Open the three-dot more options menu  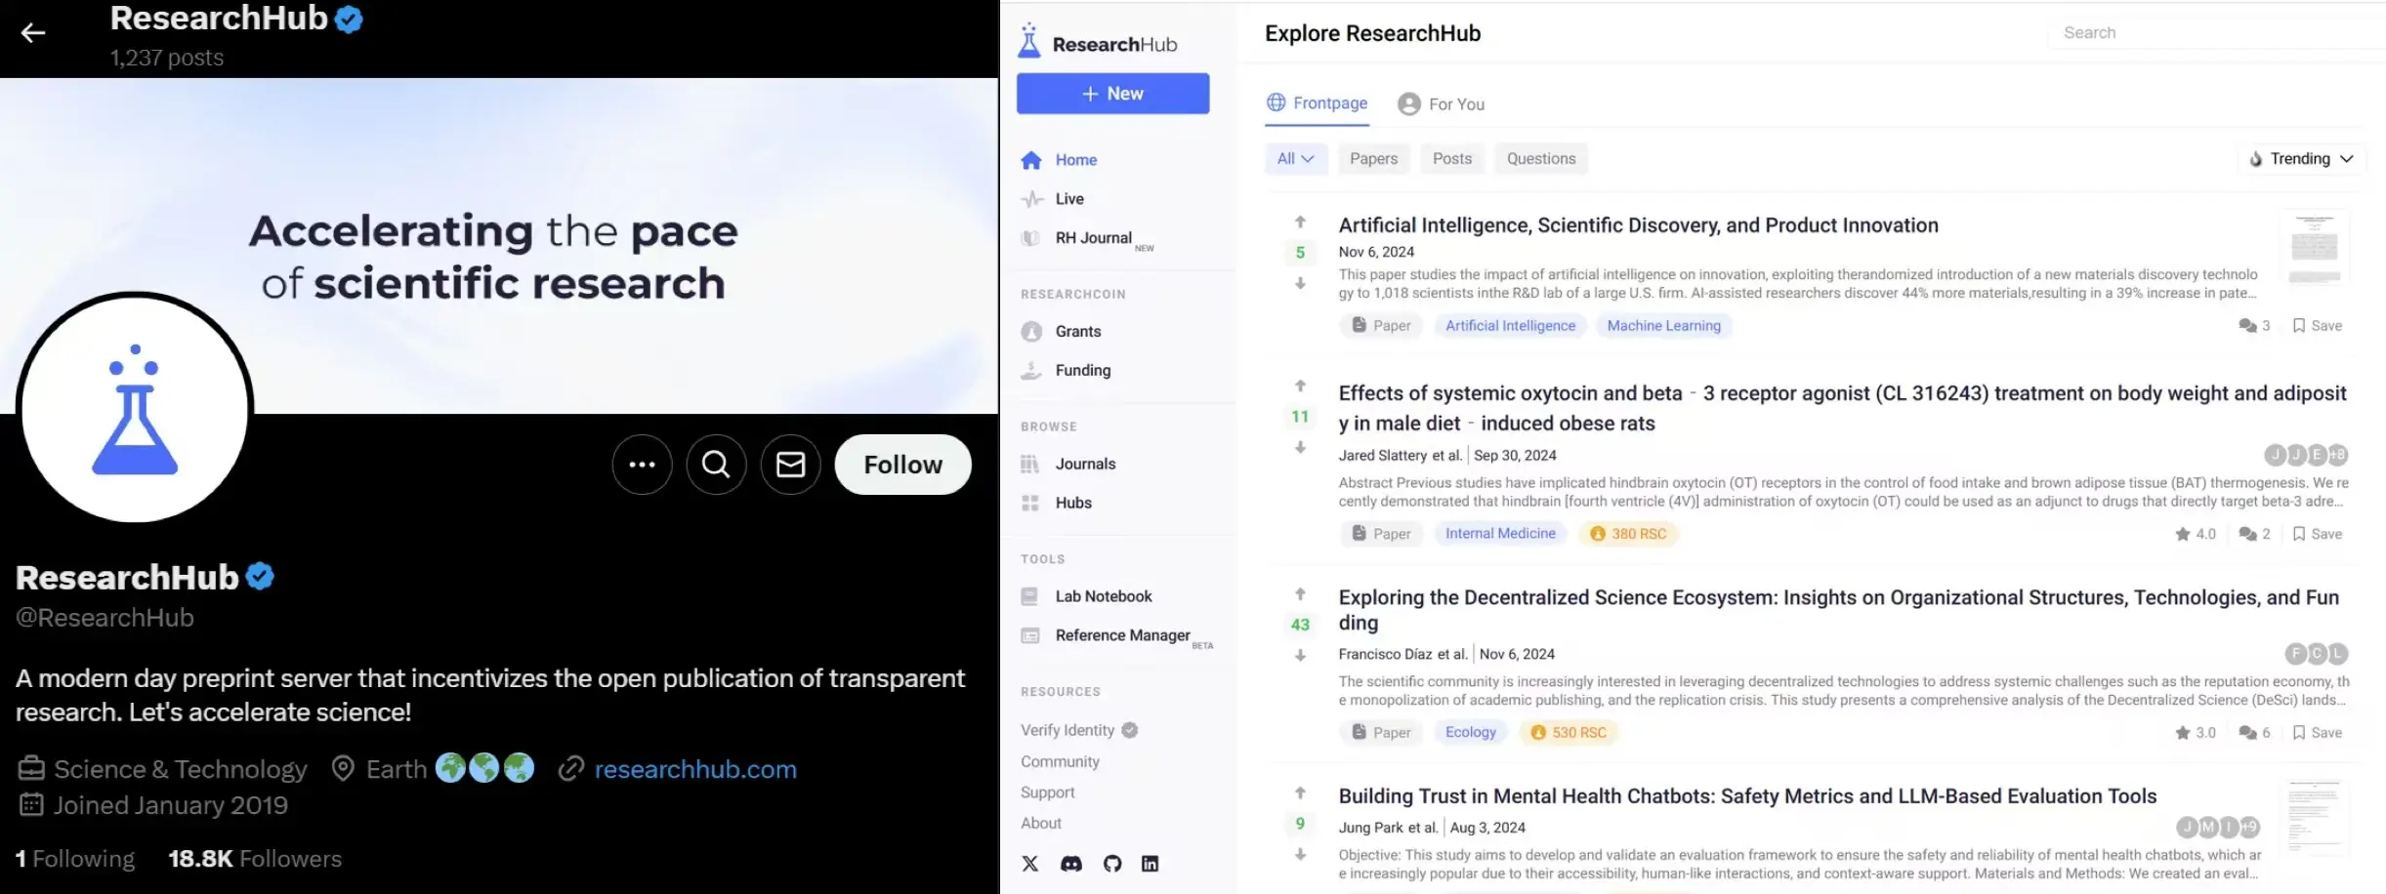tap(642, 465)
